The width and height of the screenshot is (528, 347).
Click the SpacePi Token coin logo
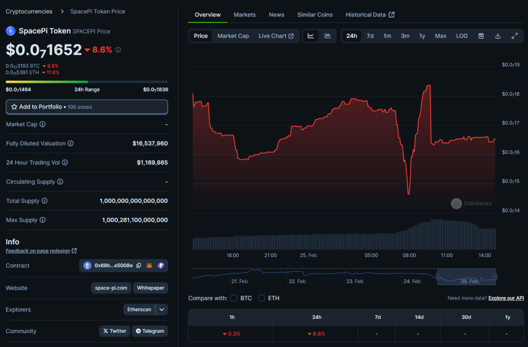(10, 31)
